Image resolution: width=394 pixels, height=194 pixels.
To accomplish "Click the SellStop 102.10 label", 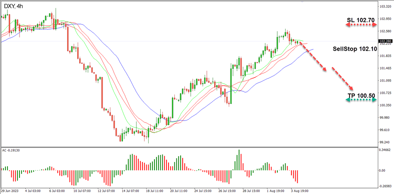I will tap(355, 49).
